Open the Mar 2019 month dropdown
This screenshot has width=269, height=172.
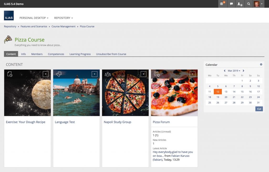pos(234,71)
